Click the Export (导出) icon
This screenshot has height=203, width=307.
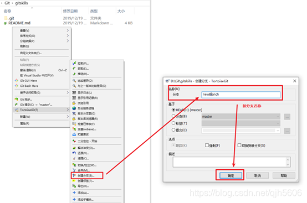[74, 186]
